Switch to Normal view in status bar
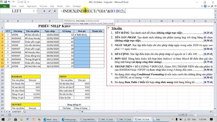Image resolution: width=217 pixels, height=122 pixels. [180, 115]
